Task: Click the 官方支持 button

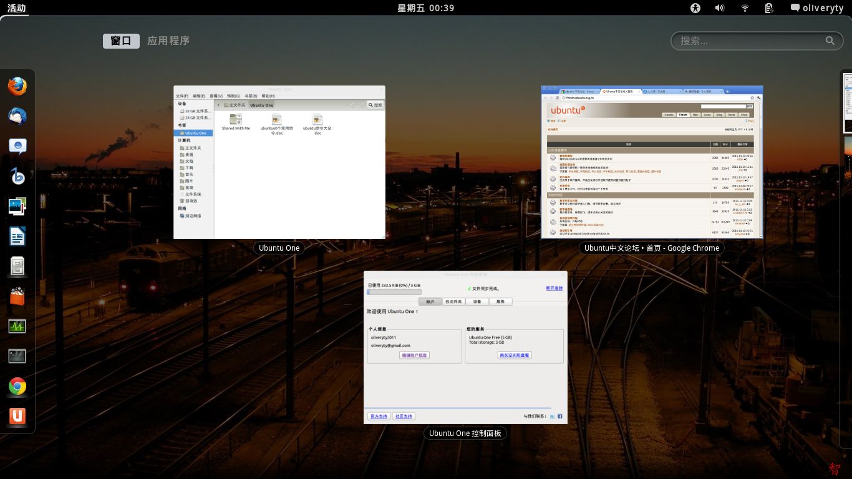Action: pos(379,416)
